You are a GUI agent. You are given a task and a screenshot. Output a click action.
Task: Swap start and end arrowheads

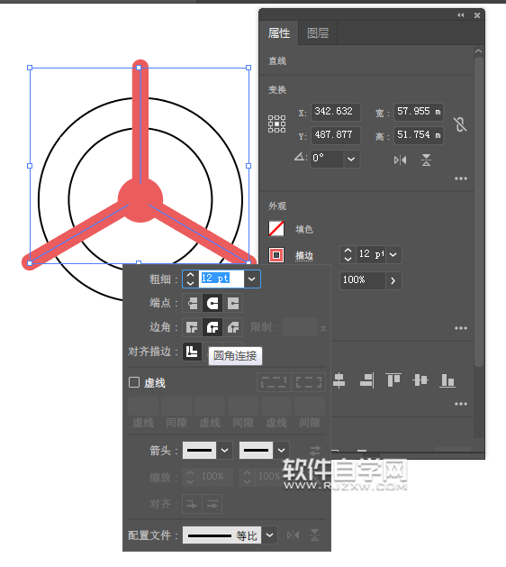(x=315, y=451)
